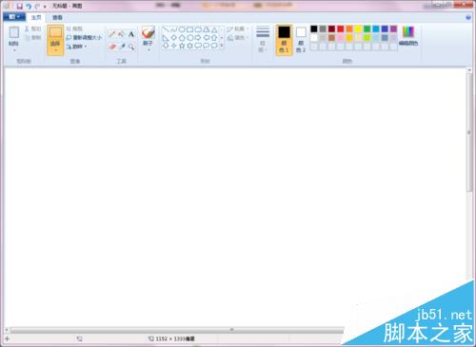The height and width of the screenshot is (347, 476).
Task: Click the Copy (复制) button
Action: coord(33,38)
